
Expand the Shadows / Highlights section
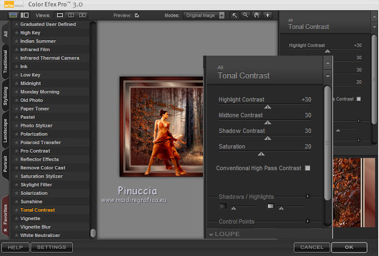click(308, 197)
